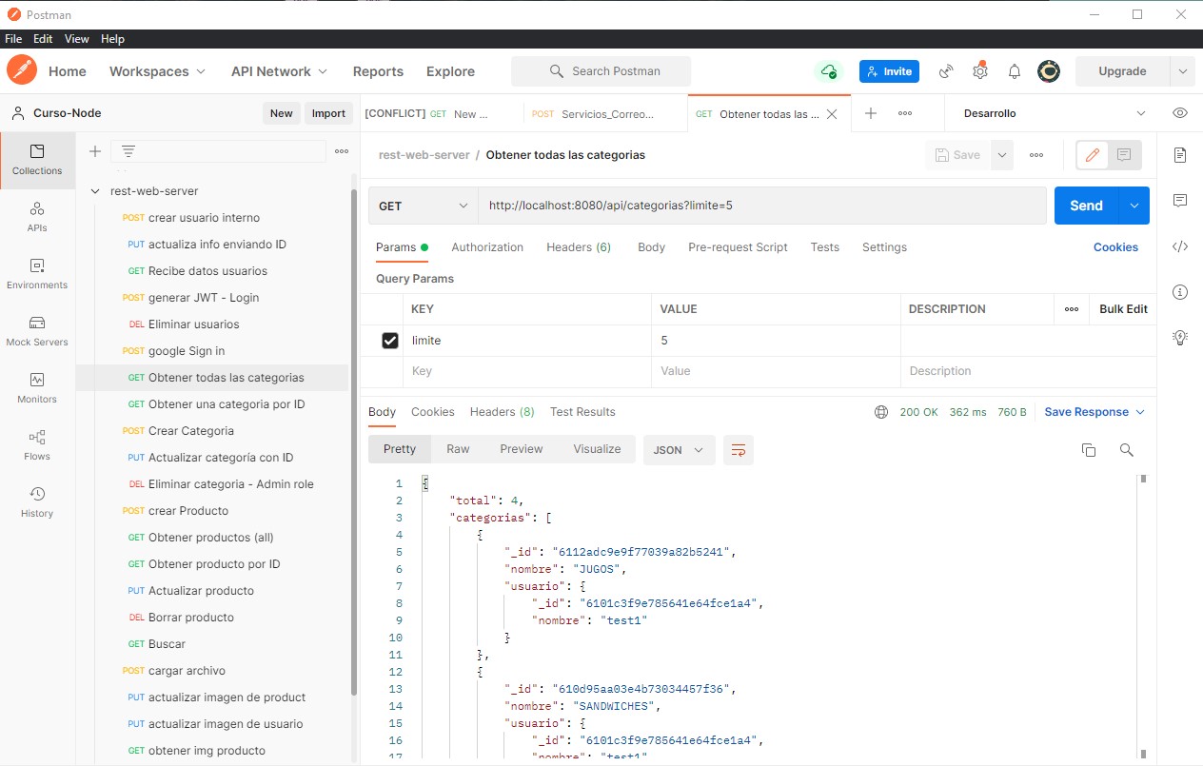Open the File menu
Image resolution: width=1203 pixels, height=766 pixels.
click(x=13, y=39)
